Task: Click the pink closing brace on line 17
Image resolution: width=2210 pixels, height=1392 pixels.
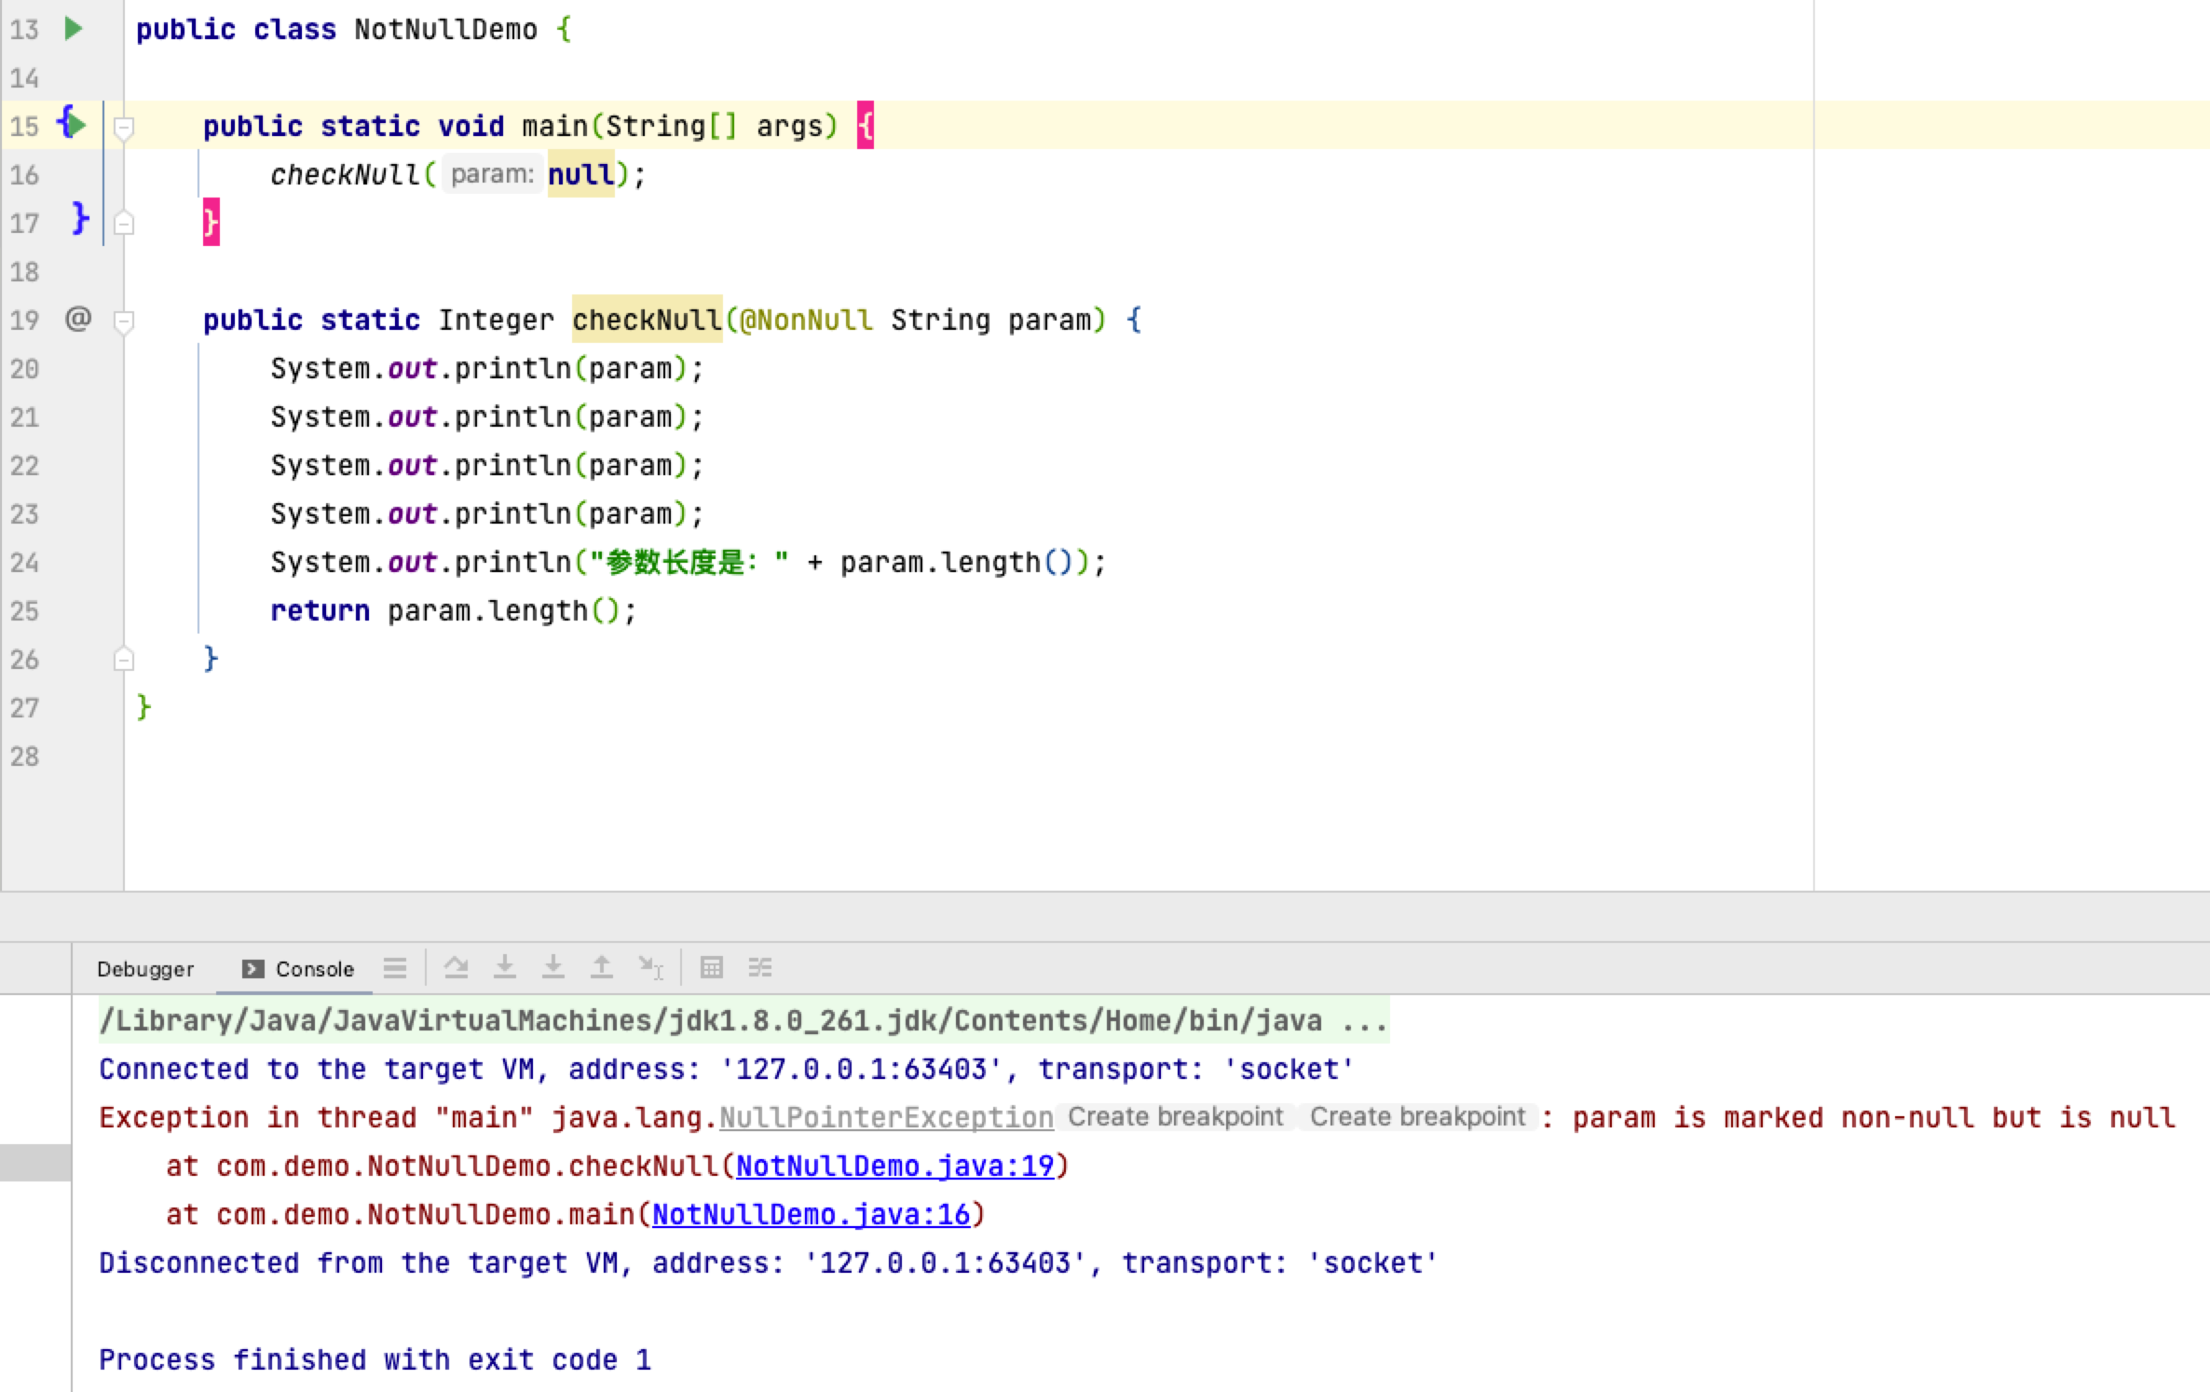Action: (x=211, y=222)
